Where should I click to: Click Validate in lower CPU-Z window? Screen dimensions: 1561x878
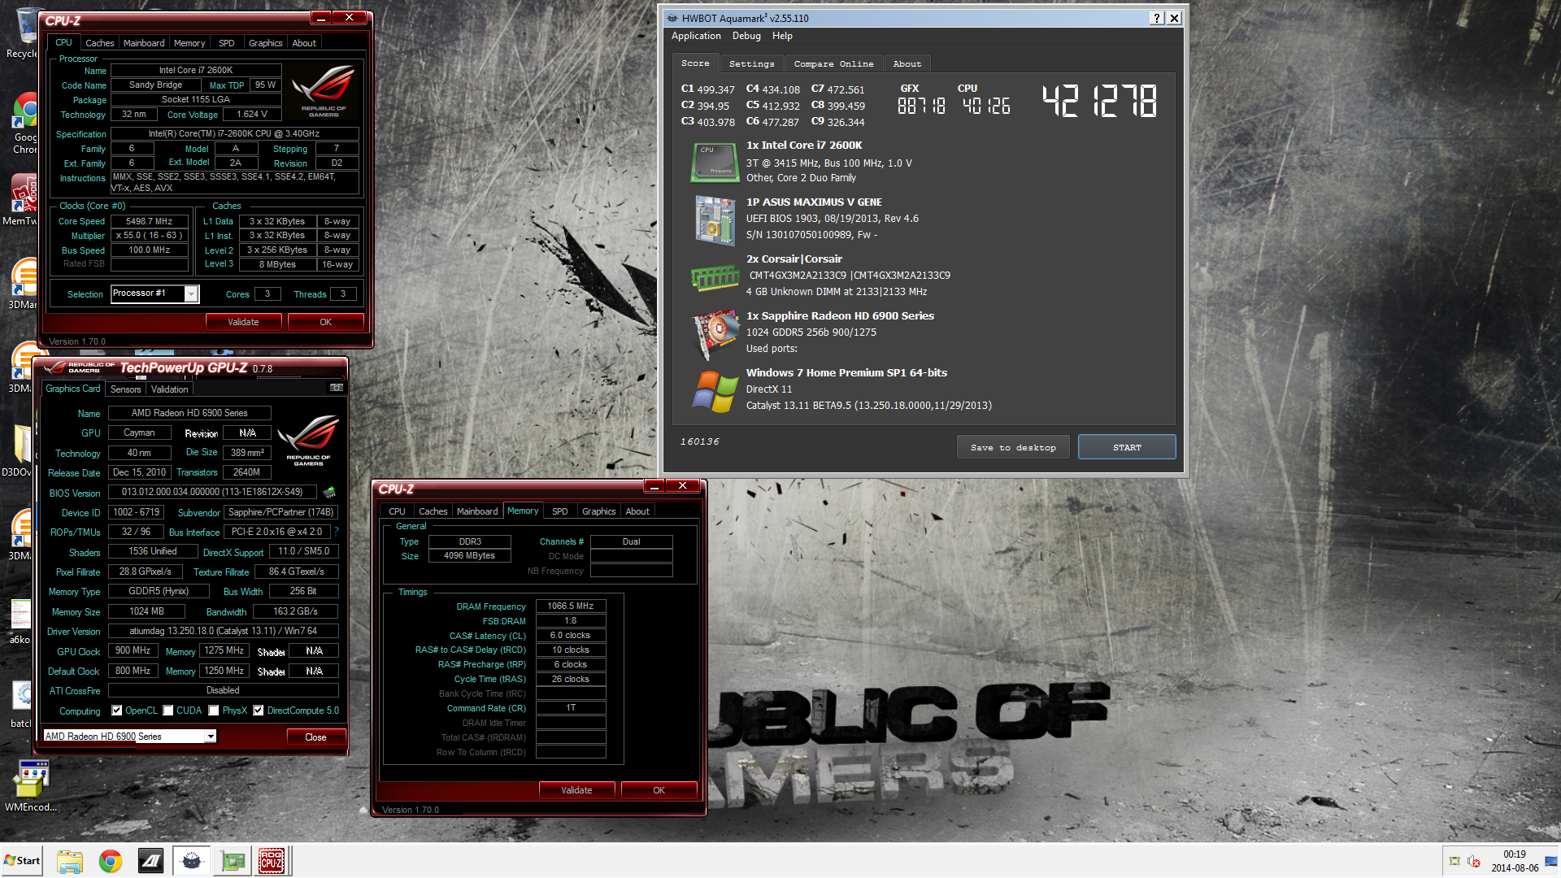(x=576, y=790)
